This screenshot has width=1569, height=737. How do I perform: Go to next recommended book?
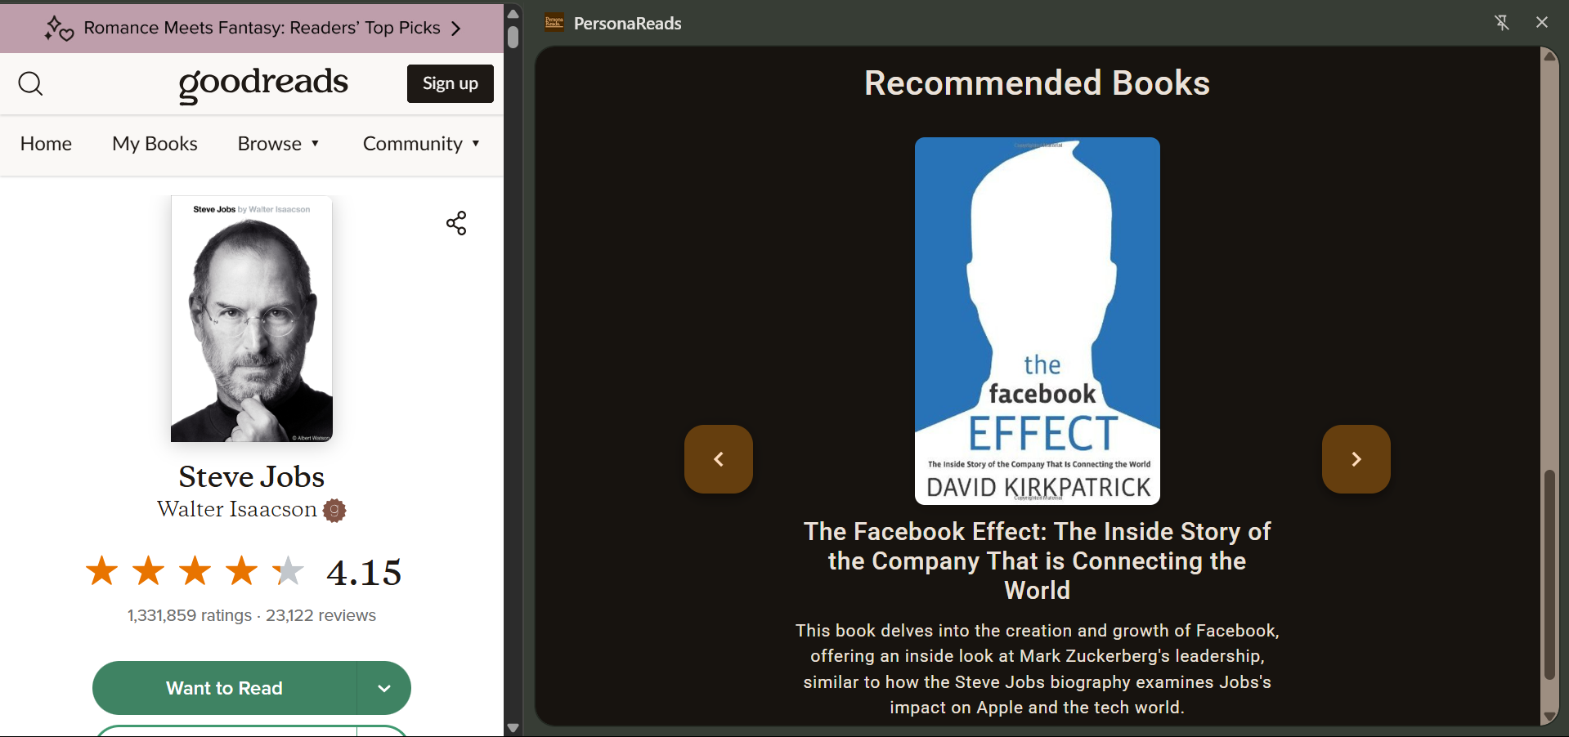[x=1356, y=459]
